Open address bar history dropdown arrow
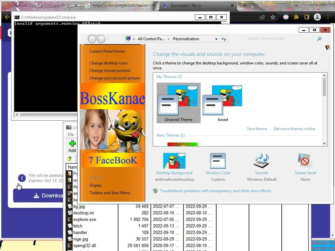This screenshot has height=251, width=335. (x=216, y=39)
